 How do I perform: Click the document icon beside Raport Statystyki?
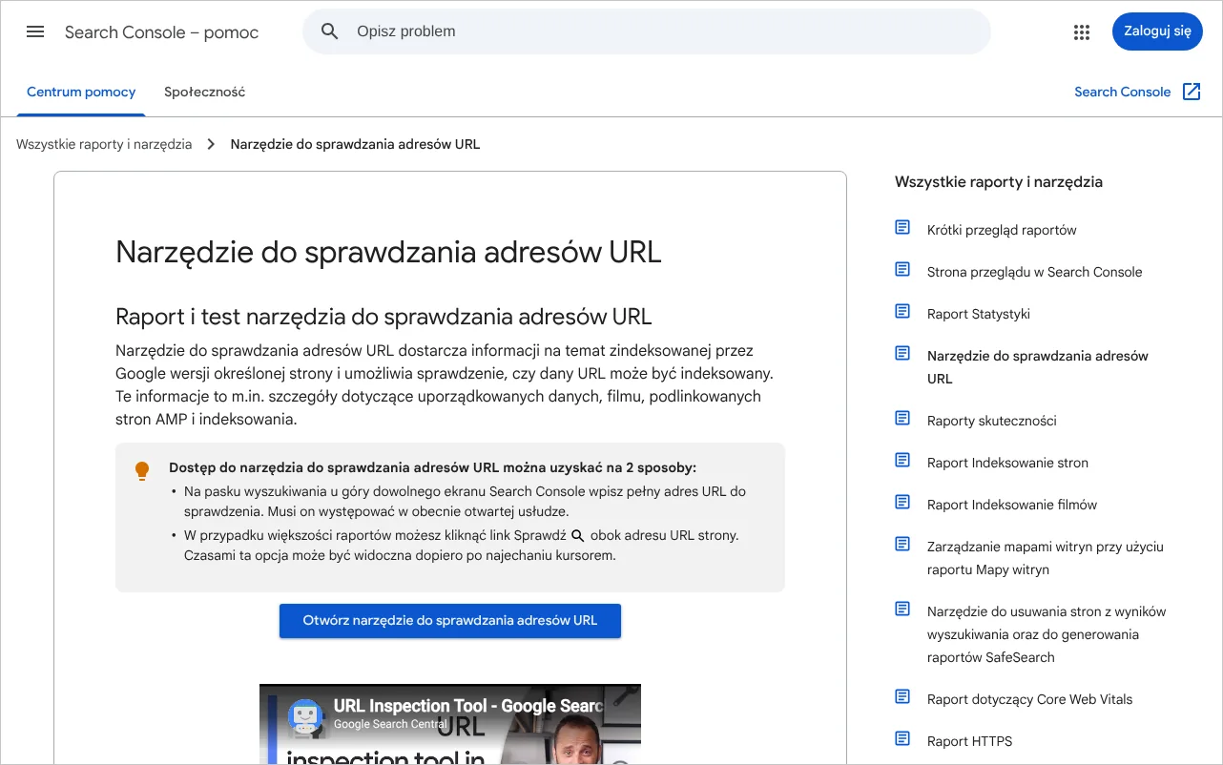tap(902, 311)
